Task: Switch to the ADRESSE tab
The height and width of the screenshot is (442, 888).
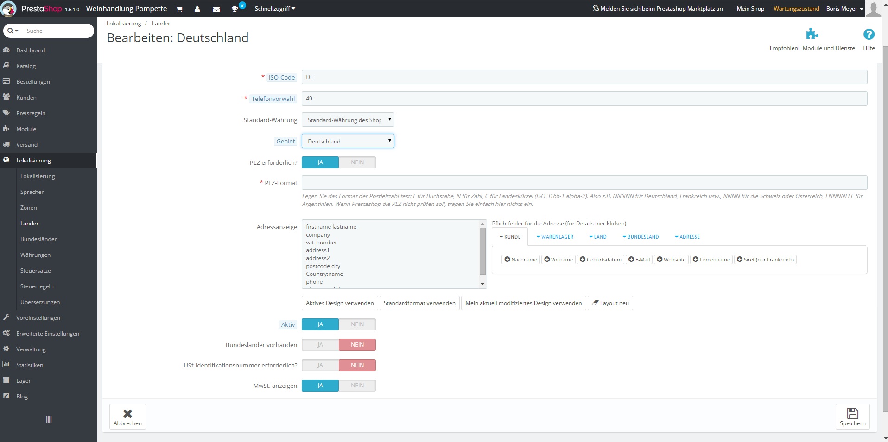Action: (687, 237)
